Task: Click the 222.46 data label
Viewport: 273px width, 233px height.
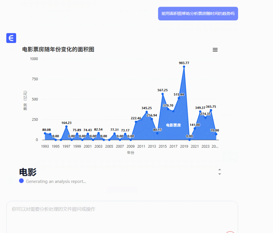Action: [x=136, y=118]
